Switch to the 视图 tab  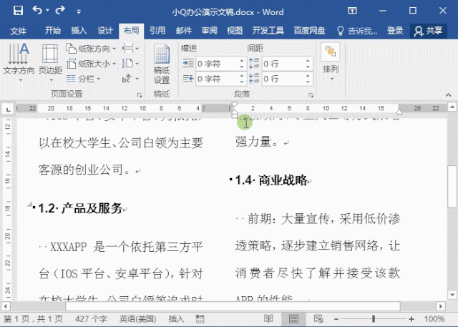pos(235,31)
